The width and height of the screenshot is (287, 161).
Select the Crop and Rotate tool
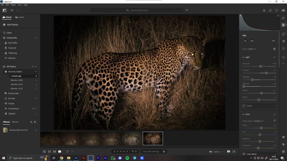[283, 34]
